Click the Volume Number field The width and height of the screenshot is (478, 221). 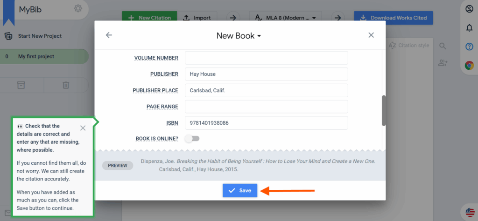click(x=267, y=58)
